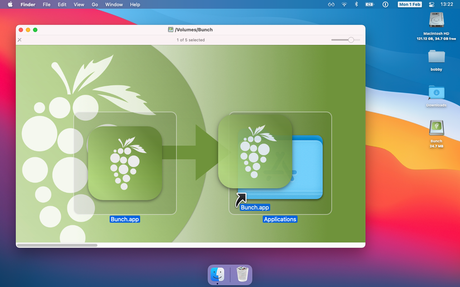Screen dimensions: 460x287
Task: Click the 13:22 clock
Action: coord(447,4)
